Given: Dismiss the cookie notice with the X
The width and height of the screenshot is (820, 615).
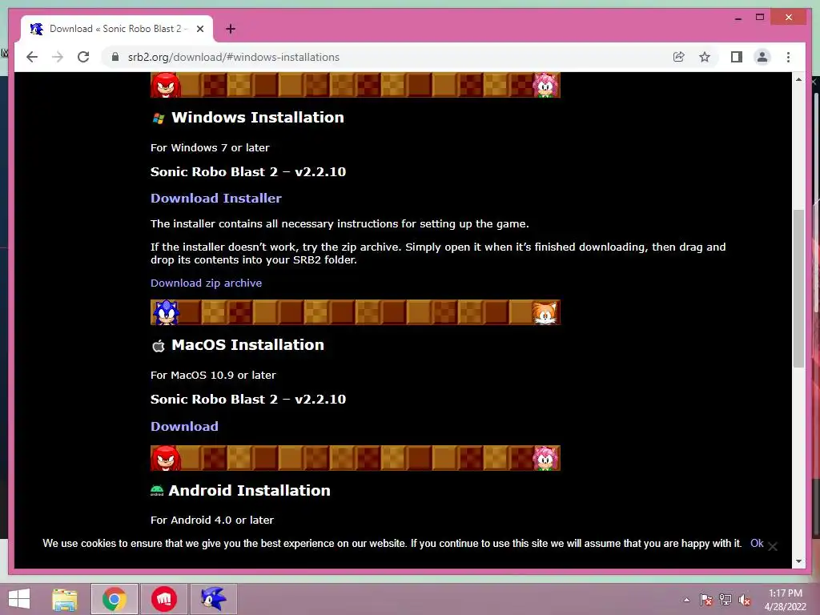Looking at the screenshot, I should (773, 546).
